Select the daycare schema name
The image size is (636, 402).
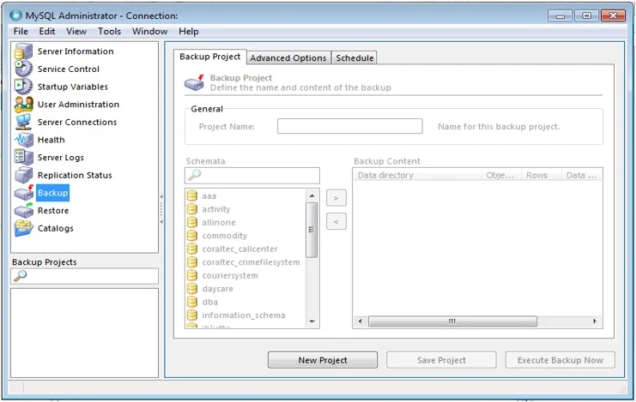click(217, 289)
